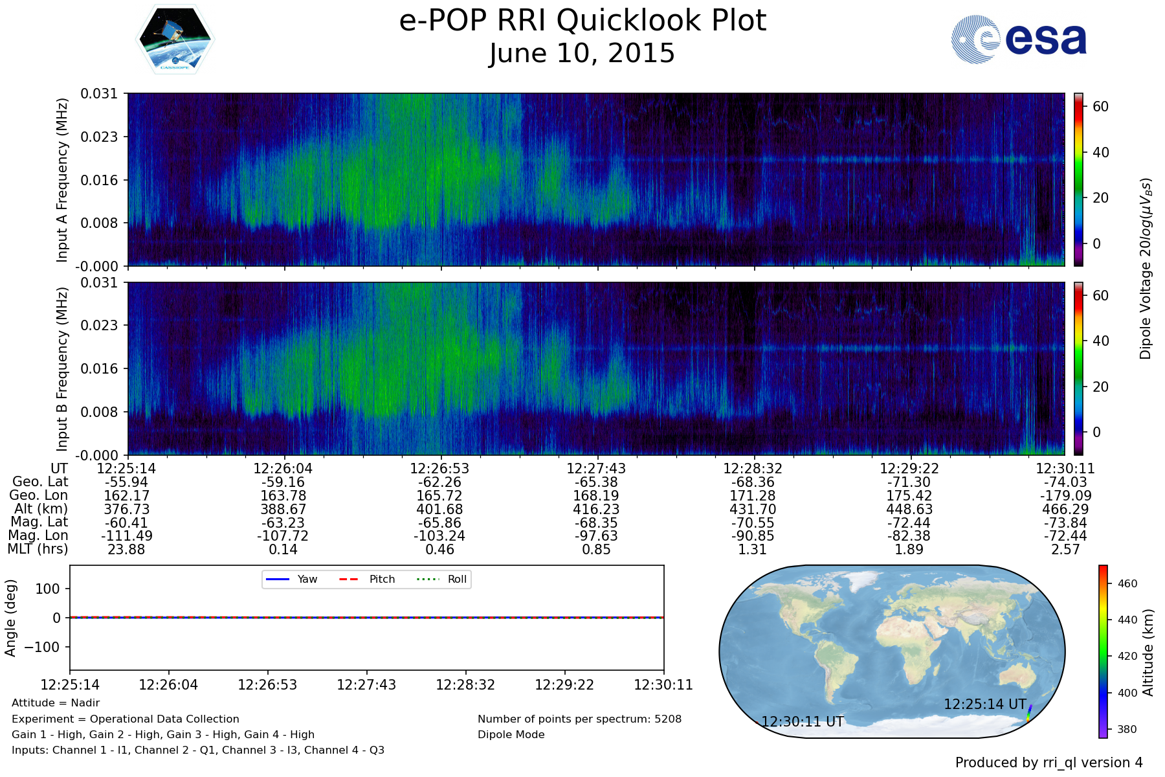Viewport: 1165px width, 777px height.
Task: Click the Input B frequency spectrogram
Action: [x=595, y=368]
